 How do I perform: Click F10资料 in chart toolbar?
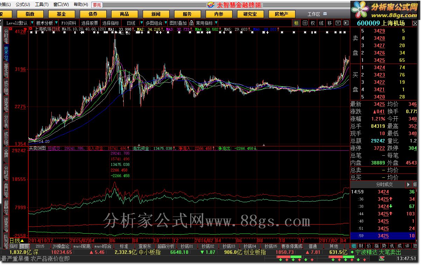tap(69, 23)
